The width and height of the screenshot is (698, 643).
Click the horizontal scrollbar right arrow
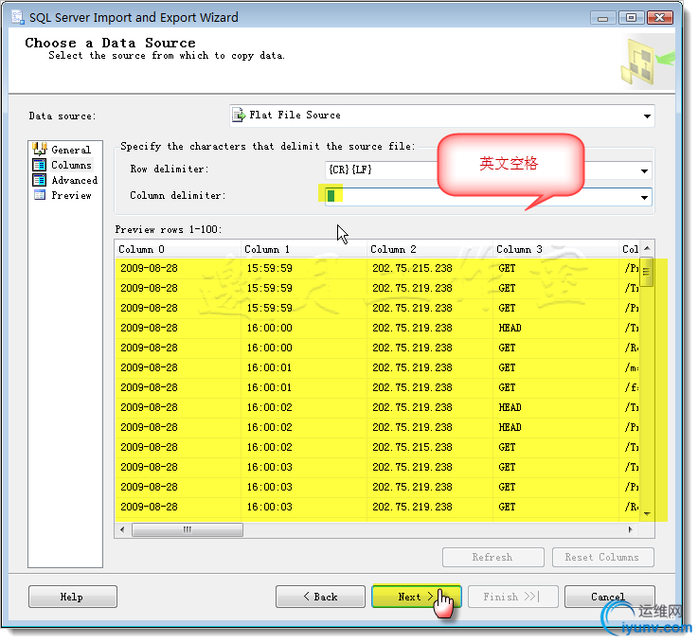631,529
